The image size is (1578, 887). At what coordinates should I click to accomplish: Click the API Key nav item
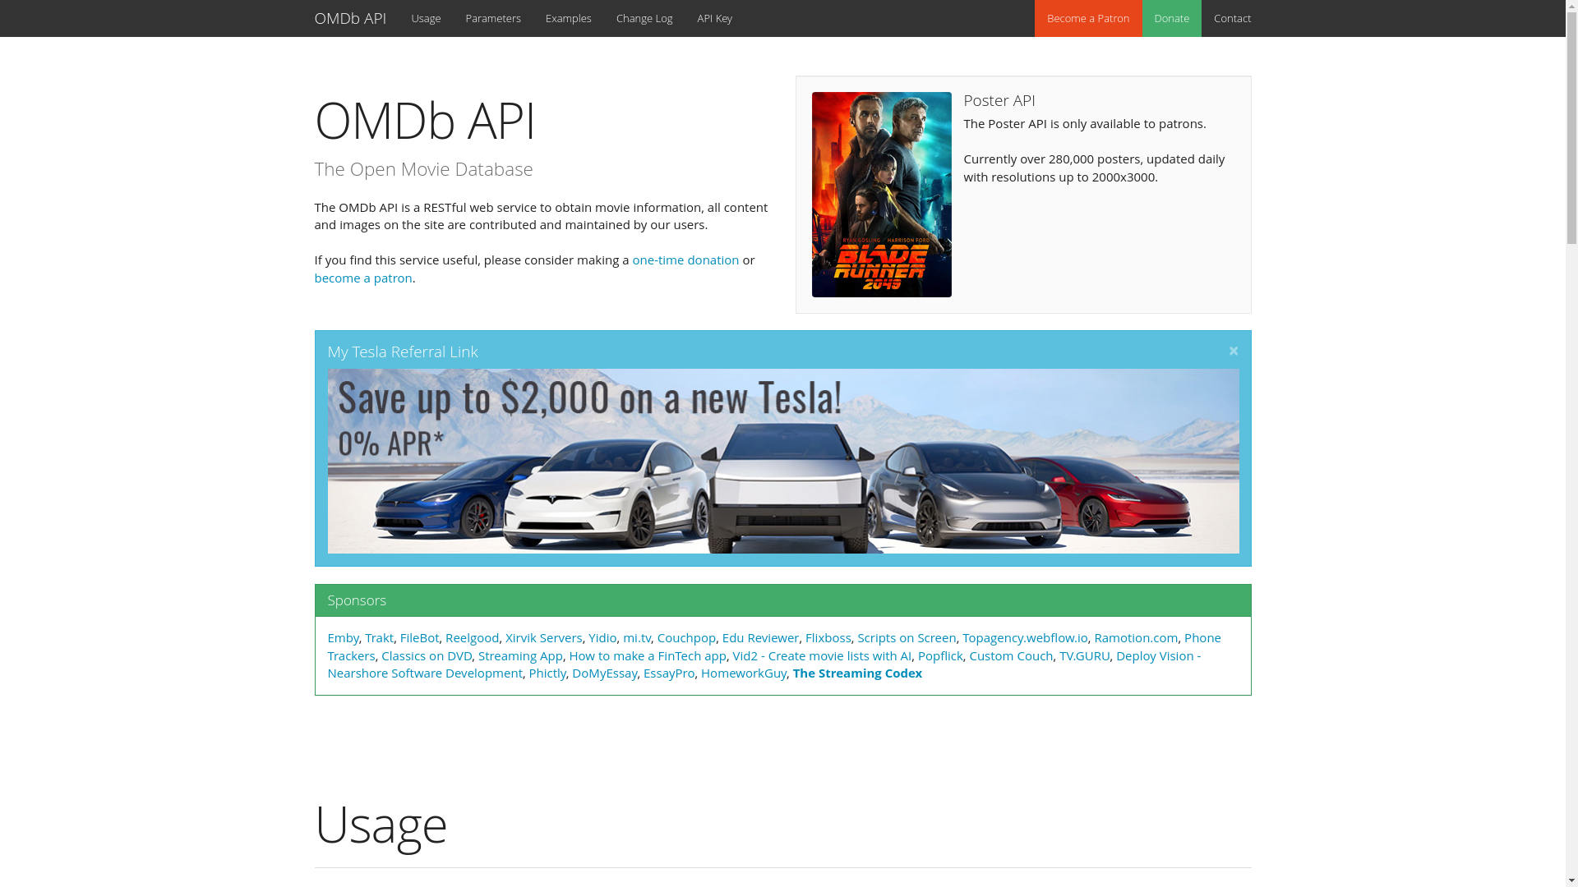click(714, 18)
